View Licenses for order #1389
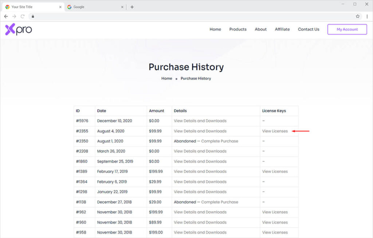 275,172
